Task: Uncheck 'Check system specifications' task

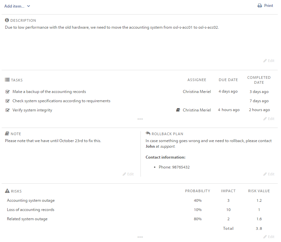Action: coord(8,101)
